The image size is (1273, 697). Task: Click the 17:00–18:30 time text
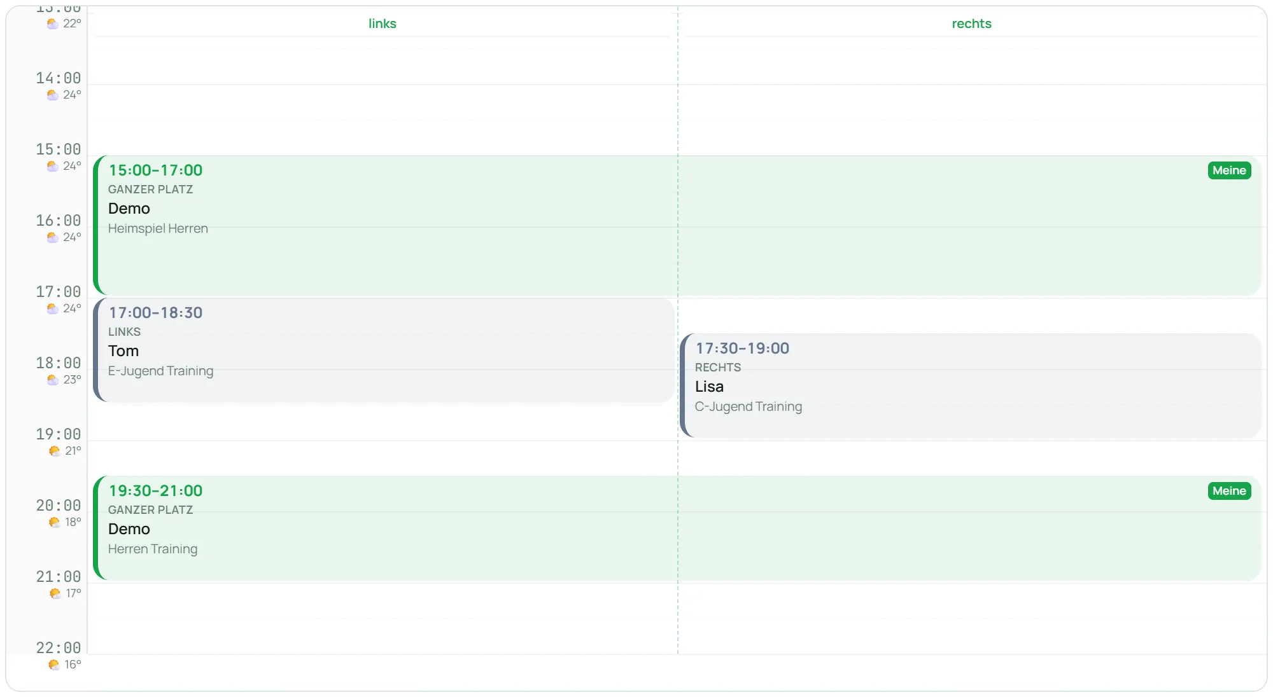point(155,313)
